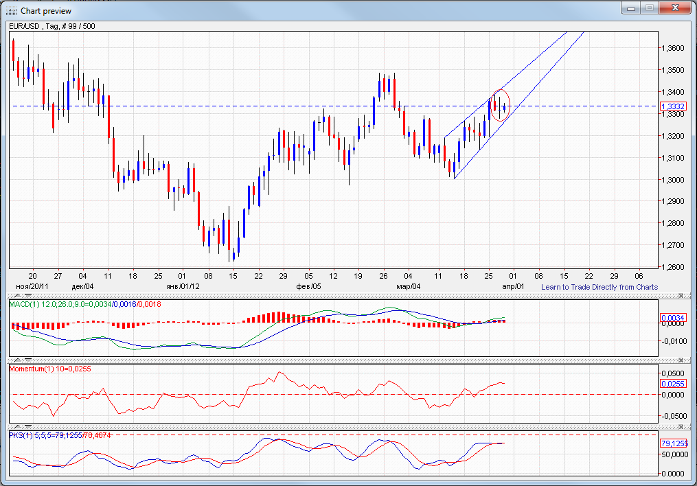The image size is (697, 486).
Task: Close the MACD indicator panel
Action: point(681,295)
